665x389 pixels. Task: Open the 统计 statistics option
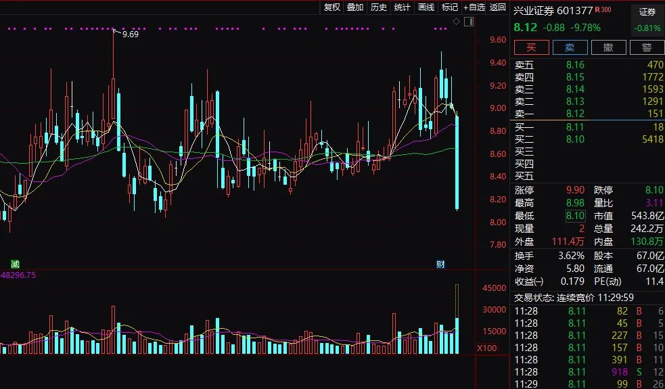point(403,7)
